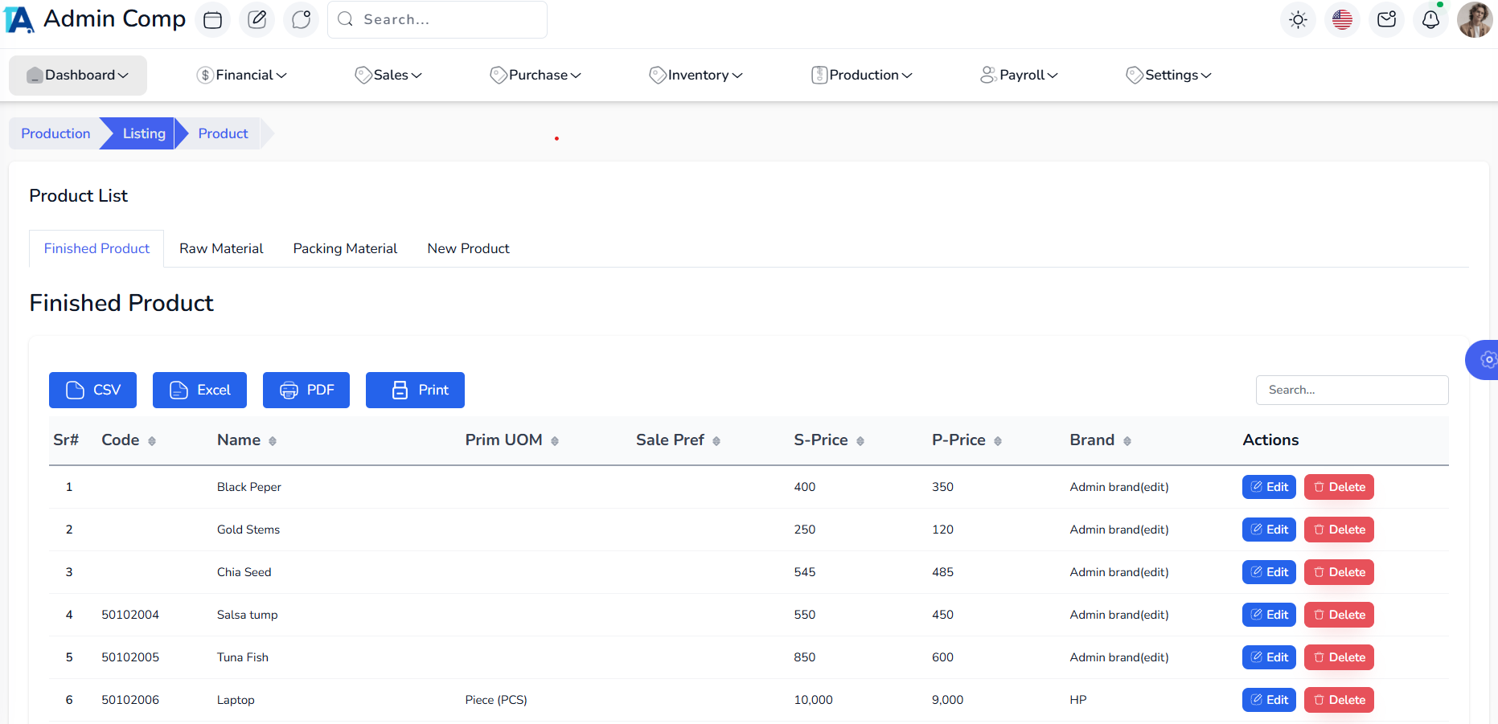Image resolution: width=1498 pixels, height=724 pixels.
Task: Toggle light/dark theme sun icon
Action: (1298, 20)
